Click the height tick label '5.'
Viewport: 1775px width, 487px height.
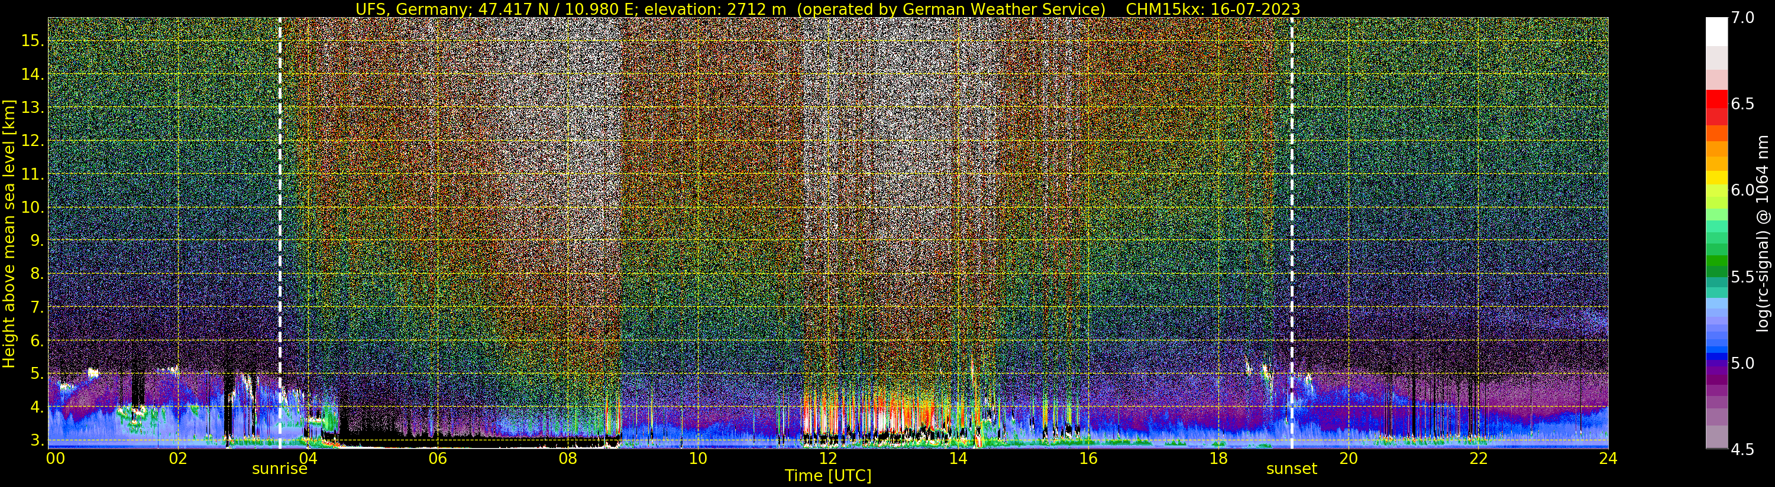coord(37,374)
